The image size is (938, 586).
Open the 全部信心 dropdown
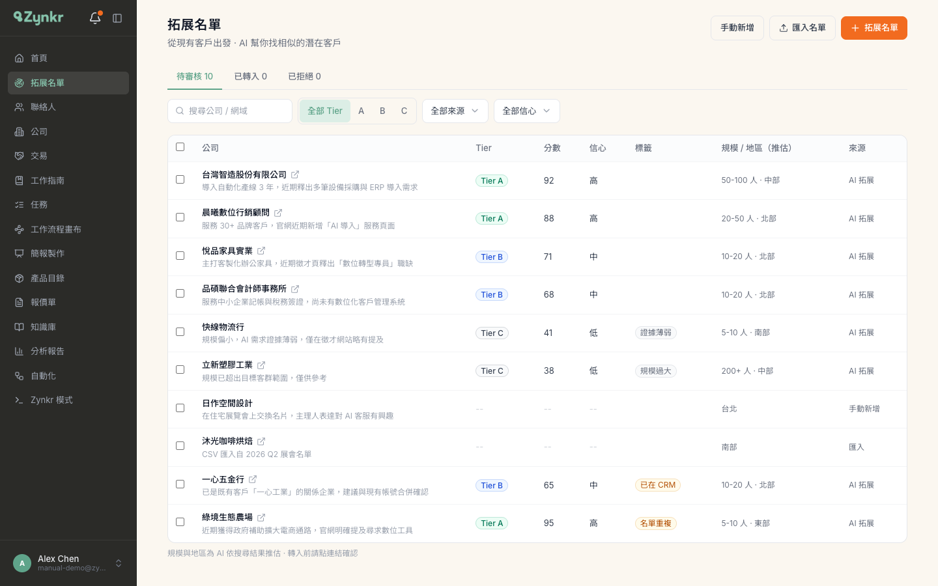pos(527,111)
